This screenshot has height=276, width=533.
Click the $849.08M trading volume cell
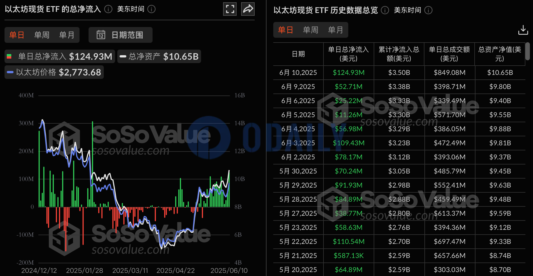(450, 73)
